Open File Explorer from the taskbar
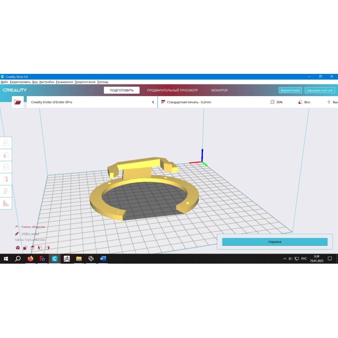The image size is (338, 338). 79,258
